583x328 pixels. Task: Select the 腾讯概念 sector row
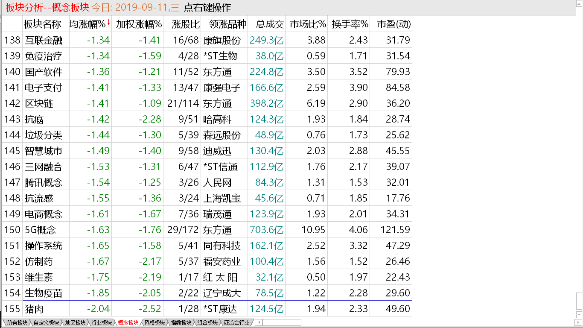207,182
